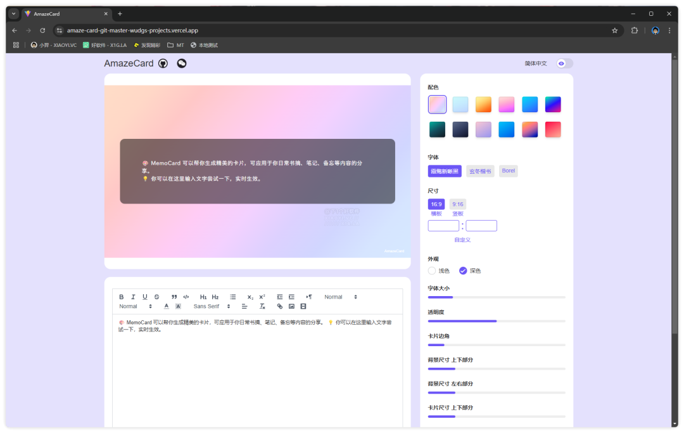Adjust the 字体大小 slider

coord(497,297)
